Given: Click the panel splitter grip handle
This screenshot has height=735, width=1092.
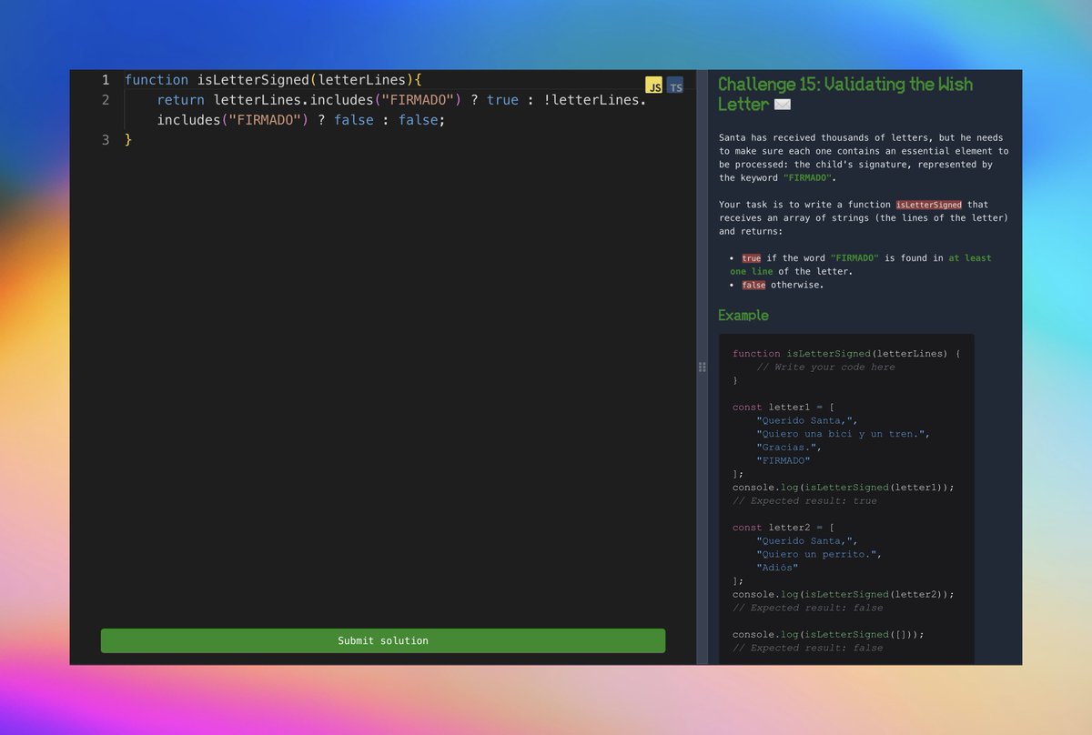Looking at the screenshot, I should pyautogui.click(x=702, y=367).
